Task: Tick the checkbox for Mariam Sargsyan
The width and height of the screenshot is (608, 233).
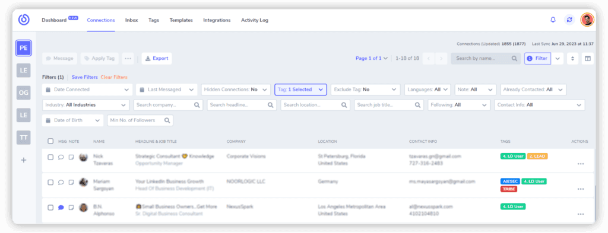Action: [x=50, y=182]
